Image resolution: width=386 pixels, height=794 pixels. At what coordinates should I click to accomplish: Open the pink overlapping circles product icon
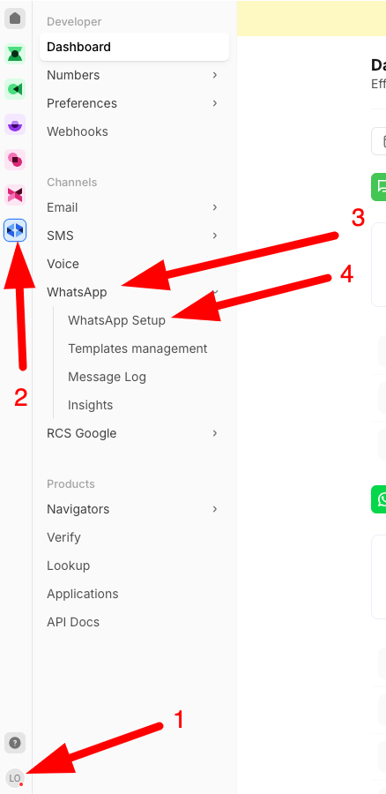point(15,160)
